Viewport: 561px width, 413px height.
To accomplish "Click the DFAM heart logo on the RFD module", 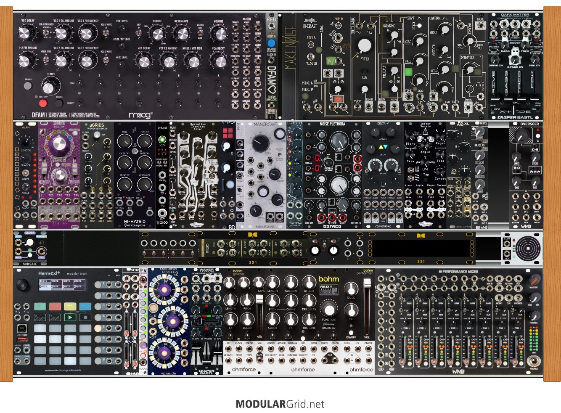I will (272, 79).
